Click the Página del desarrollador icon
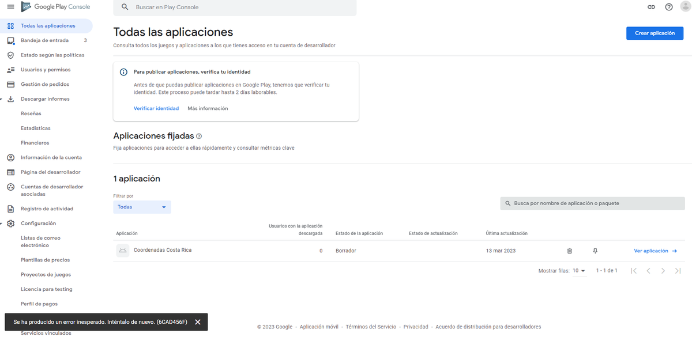692x337 pixels. [10, 172]
